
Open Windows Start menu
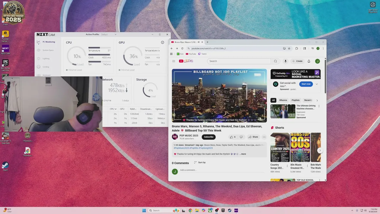tap(144, 210)
